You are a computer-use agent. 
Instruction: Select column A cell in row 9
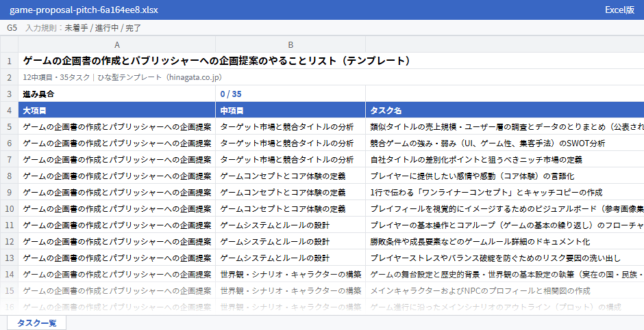coord(117,192)
